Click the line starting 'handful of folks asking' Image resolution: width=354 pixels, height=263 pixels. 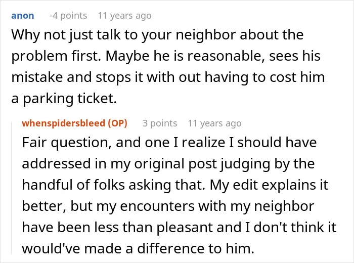click(x=175, y=185)
